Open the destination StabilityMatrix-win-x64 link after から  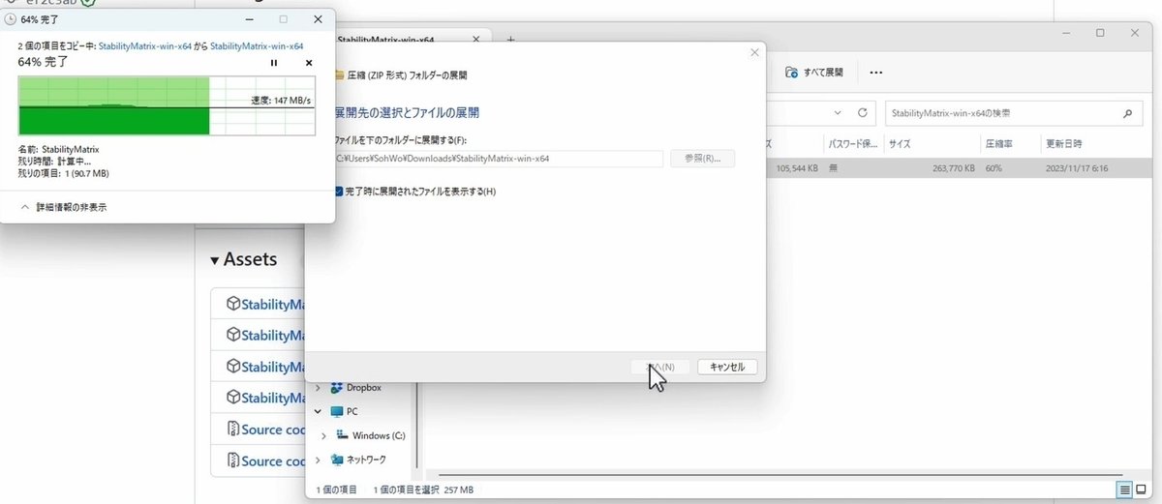pos(257,45)
